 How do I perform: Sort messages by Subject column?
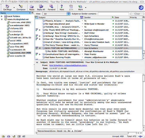59,18
